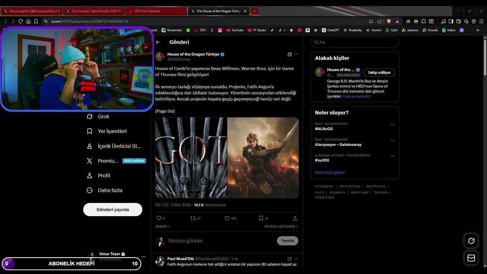Switch to the DiscussingFilm browser tab
Image resolution: width=487 pixels, height=274 pixels.
click(x=31, y=11)
